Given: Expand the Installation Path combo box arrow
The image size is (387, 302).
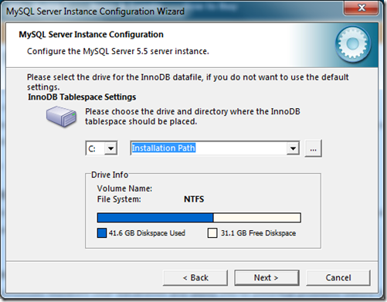Looking at the screenshot, I should pos(293,148).
